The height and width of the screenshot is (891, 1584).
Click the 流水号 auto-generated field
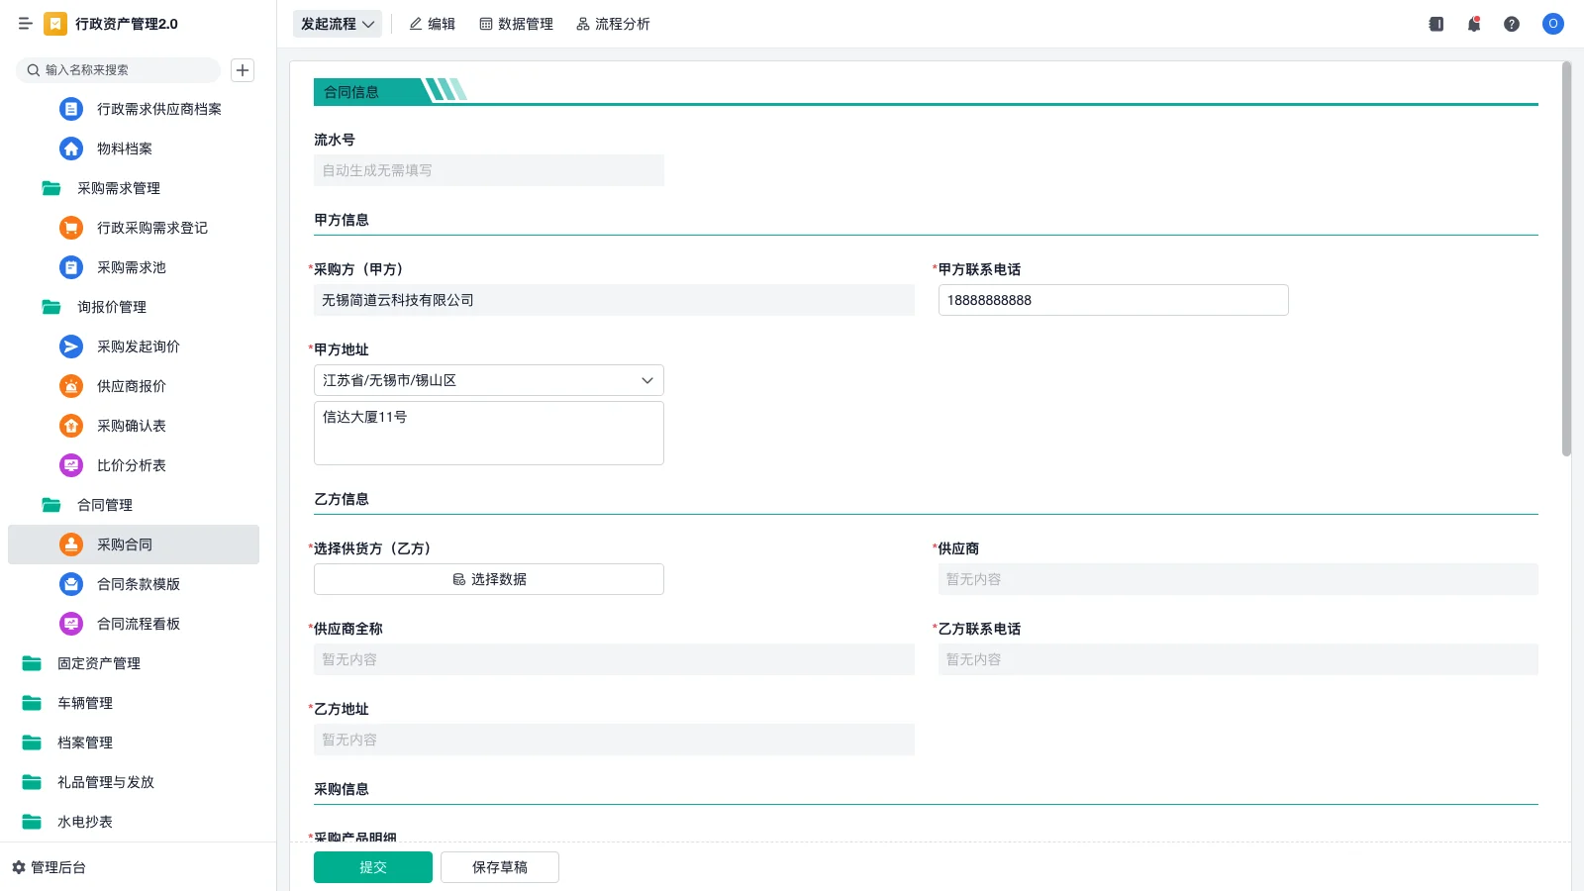click(489, 170)
